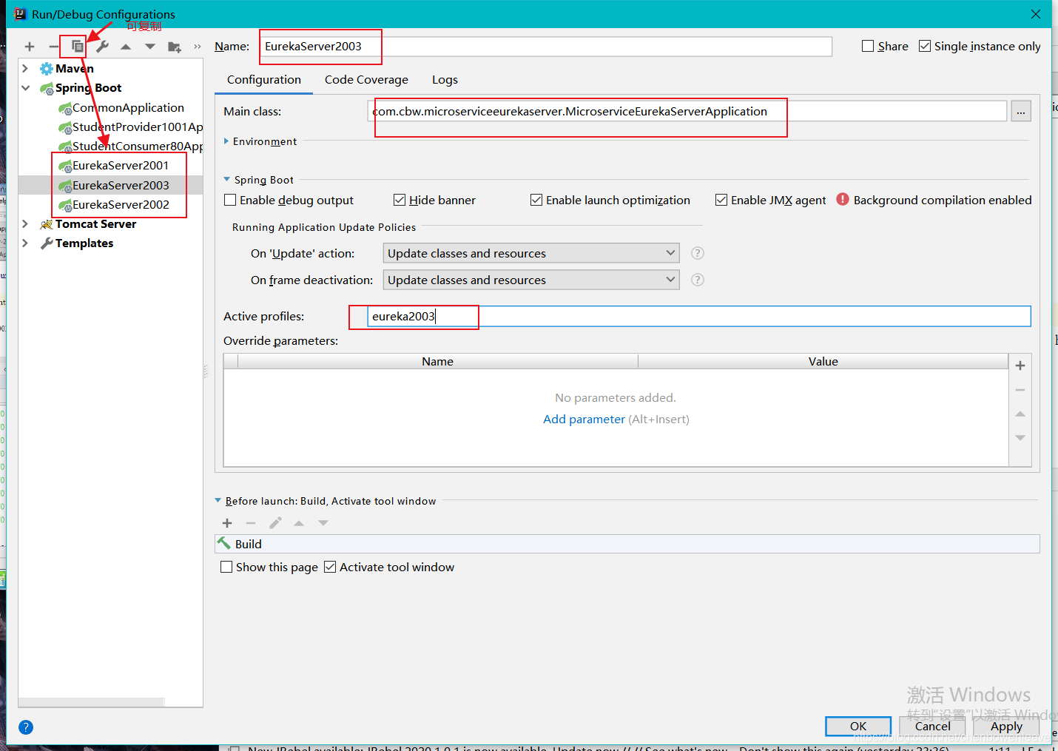Collapse the Spring Boot settings section
1058x751 pixels.
pos(226,180)
